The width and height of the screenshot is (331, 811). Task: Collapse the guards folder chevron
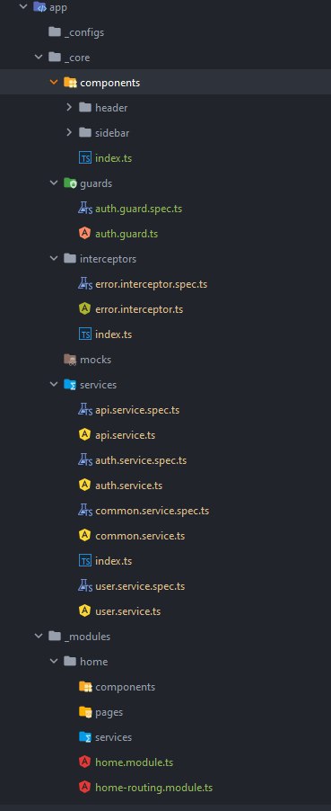[x=54, y=183]
